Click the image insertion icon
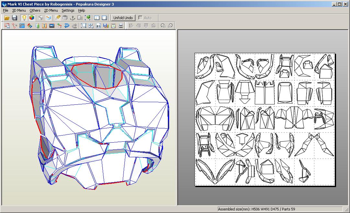 click(x=51, y=26)
